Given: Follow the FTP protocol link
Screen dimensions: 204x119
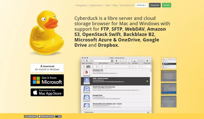Looking at the screenshot, I should [x=105, y=29].
